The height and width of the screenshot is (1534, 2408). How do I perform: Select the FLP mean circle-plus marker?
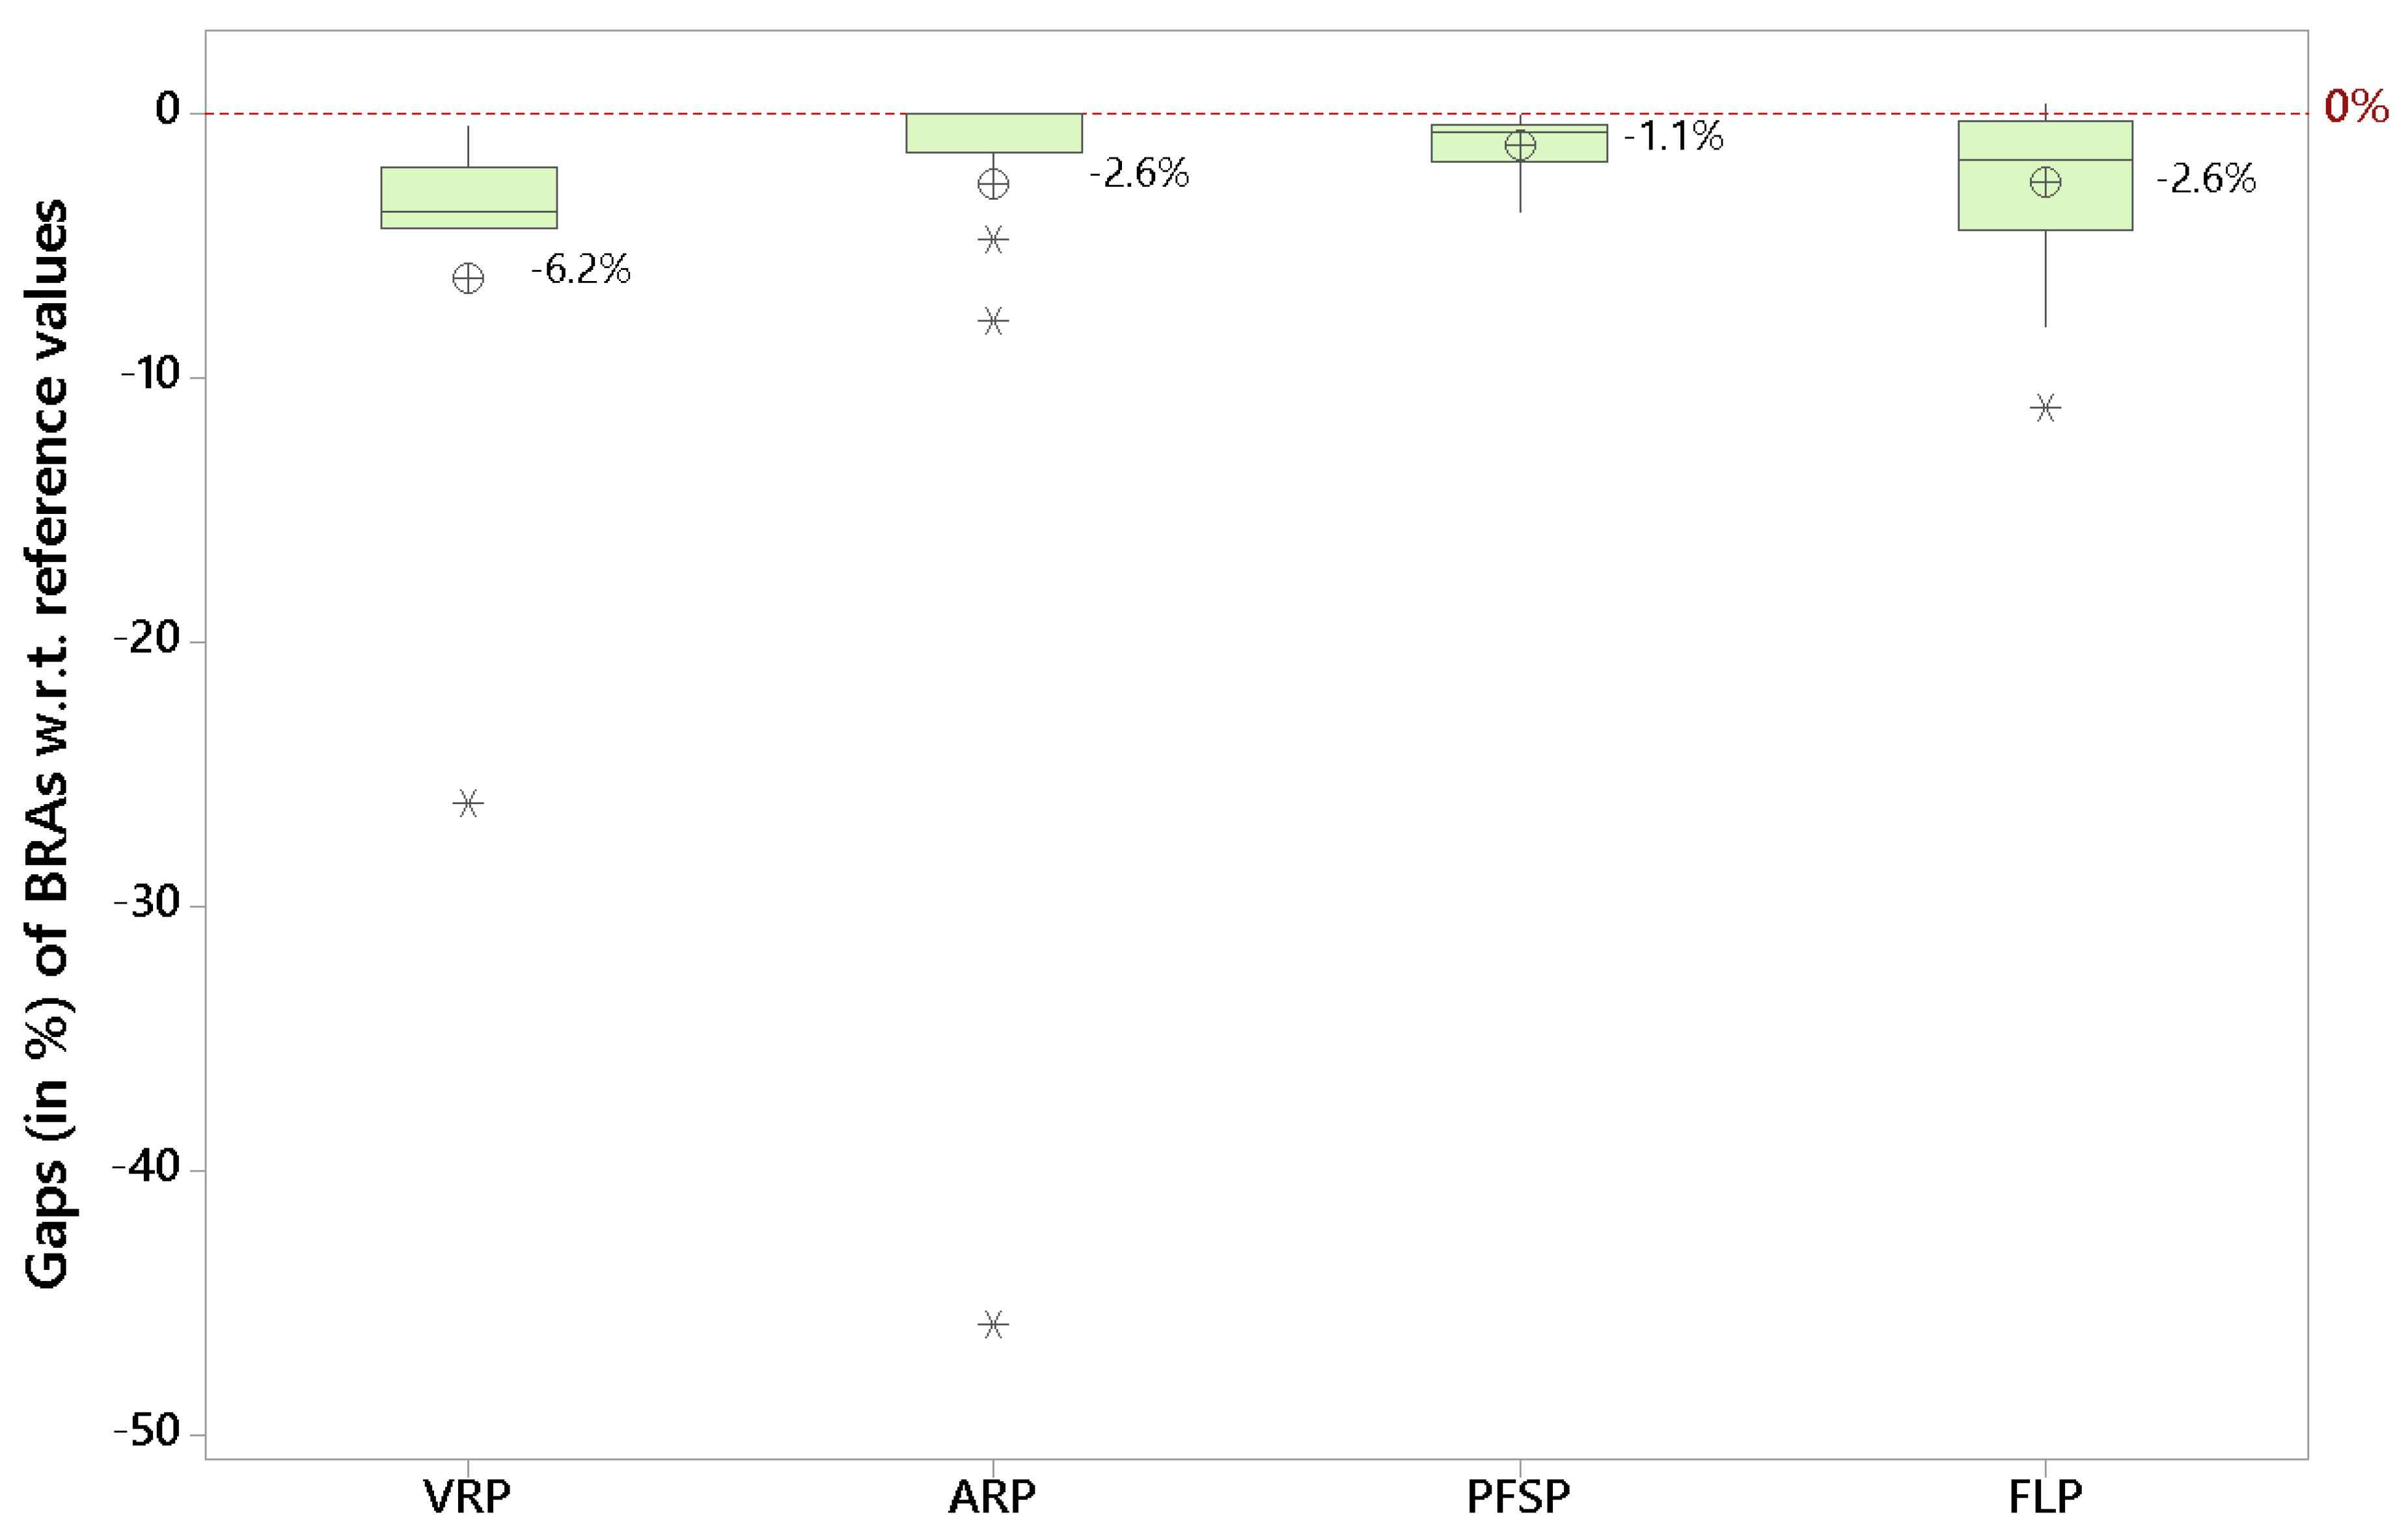(2045, 182)
